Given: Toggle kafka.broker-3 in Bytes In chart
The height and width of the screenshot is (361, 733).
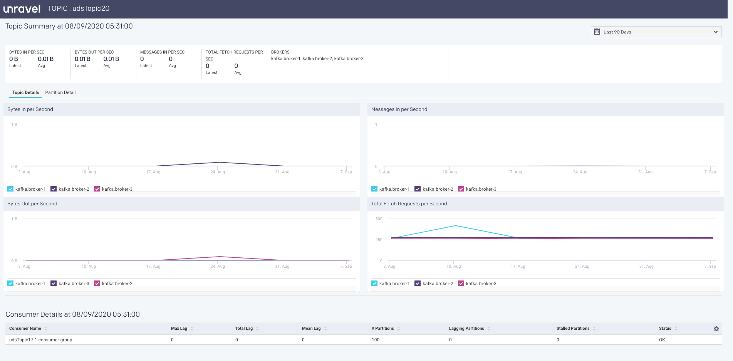Looking at the screenshot, I should (97, 189).
